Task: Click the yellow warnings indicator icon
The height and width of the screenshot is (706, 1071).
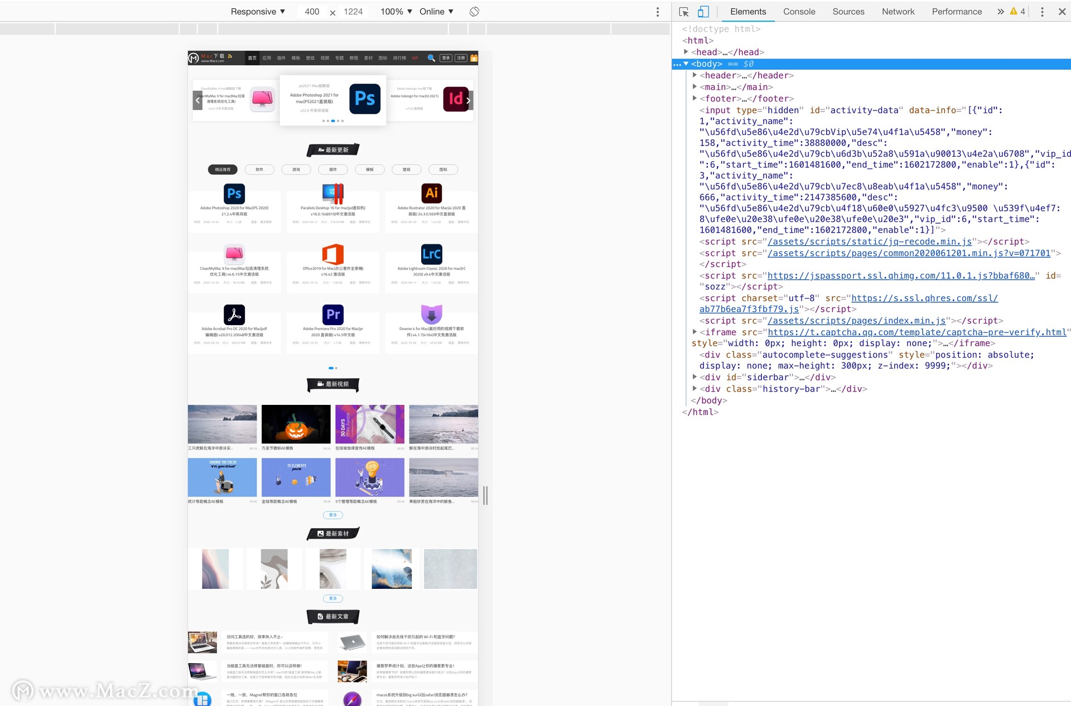Action: pyautogui.click(x=1014, y=12)
